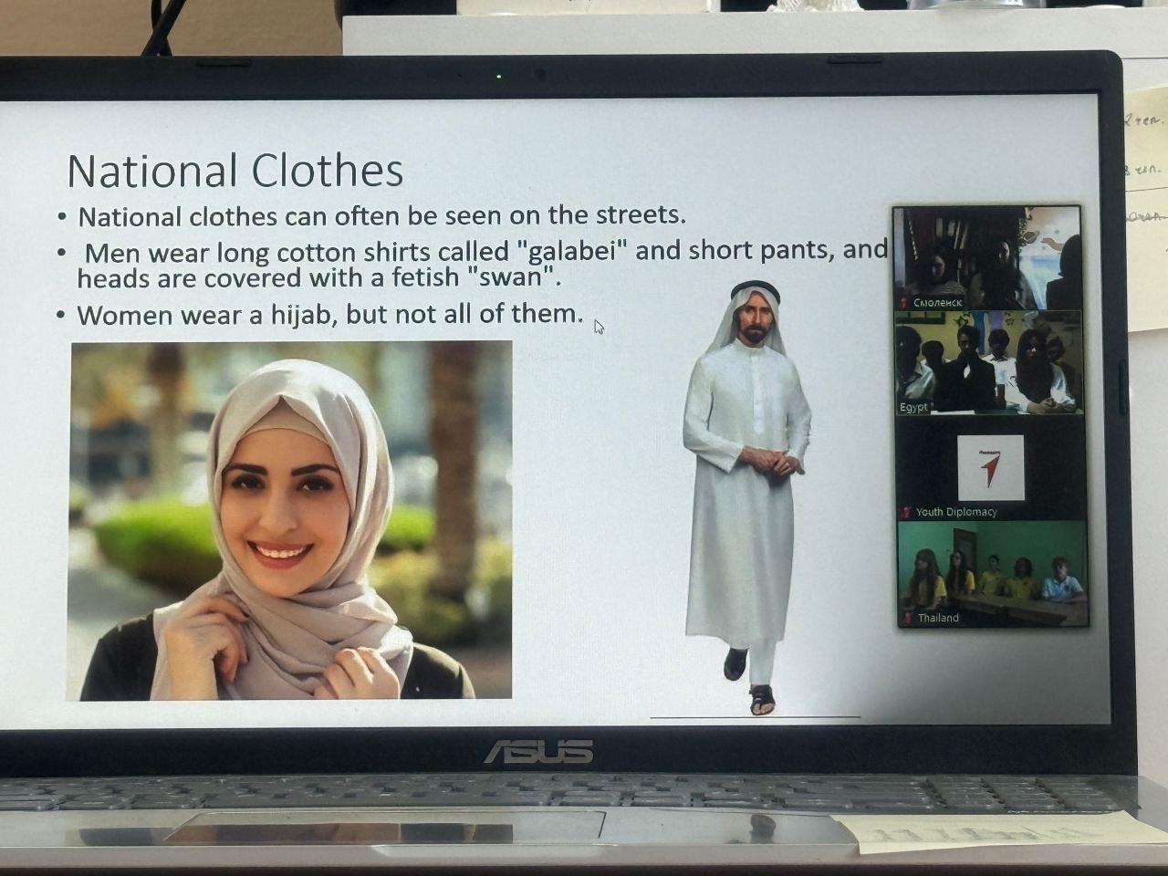The height and width of the screenshot is (876, 1168).
Task: Click the muted microphone icon beside Youth Diplomacy
Action: pos(907,512)
